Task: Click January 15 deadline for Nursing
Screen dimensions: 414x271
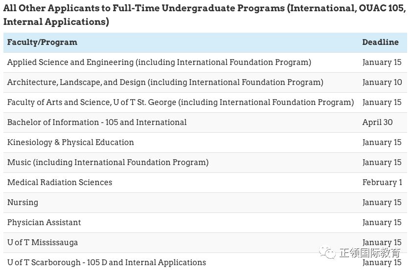Action: [x=382, y=203]
